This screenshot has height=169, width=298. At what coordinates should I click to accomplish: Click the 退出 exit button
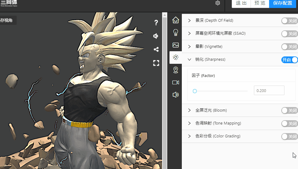pos(241,3)
